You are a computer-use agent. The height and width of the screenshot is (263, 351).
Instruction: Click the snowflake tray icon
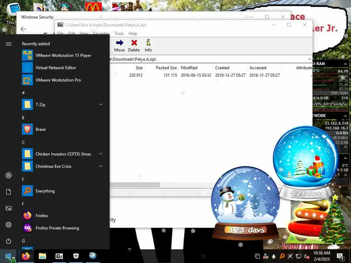290,256
